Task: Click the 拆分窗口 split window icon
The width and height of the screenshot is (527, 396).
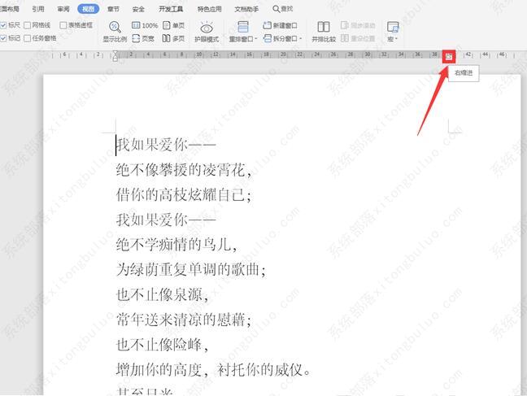Action: pos(268,39)
